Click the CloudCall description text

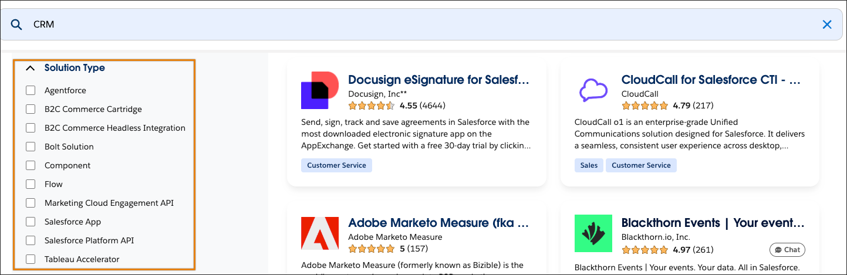(x=690, y=134)
